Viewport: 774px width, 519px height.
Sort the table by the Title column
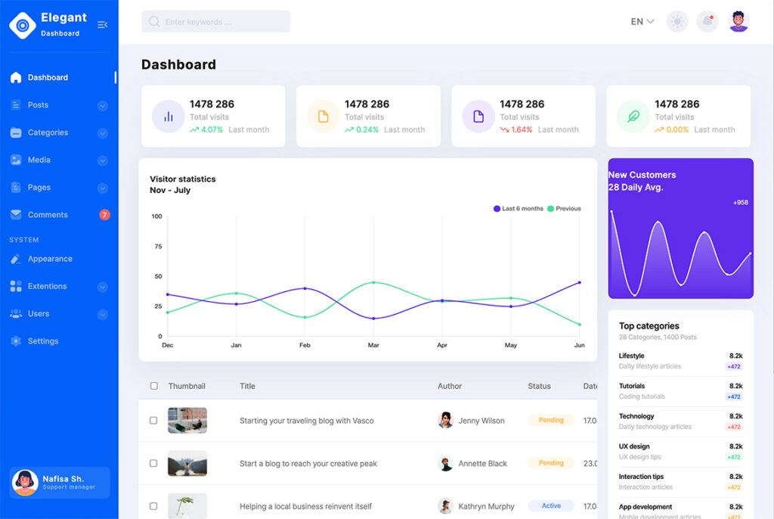tap(247, 386)
